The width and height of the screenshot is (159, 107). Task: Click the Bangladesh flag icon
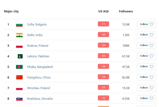[x=19, y=67]
